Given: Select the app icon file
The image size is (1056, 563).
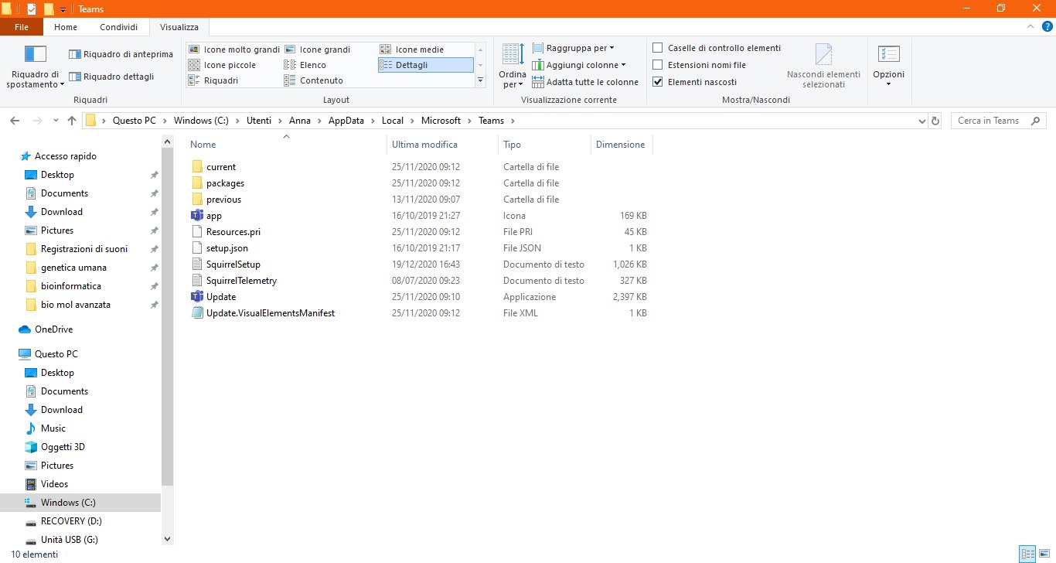Looking at the screenshot, I should click(x=214, y=216).
